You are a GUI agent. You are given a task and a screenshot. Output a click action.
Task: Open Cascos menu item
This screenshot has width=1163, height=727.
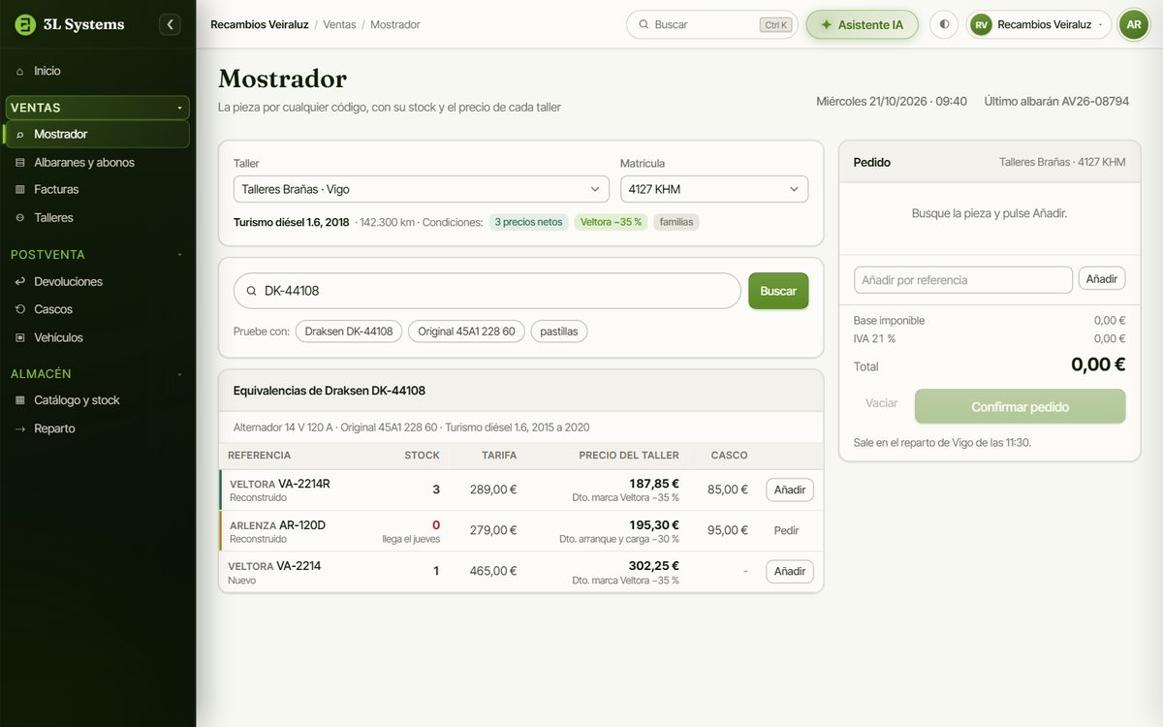[98, 309]
